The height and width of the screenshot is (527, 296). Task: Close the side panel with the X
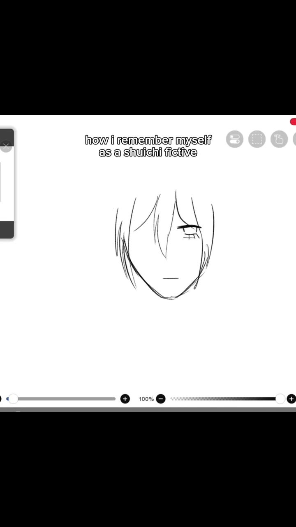click(x=6, y=146)
